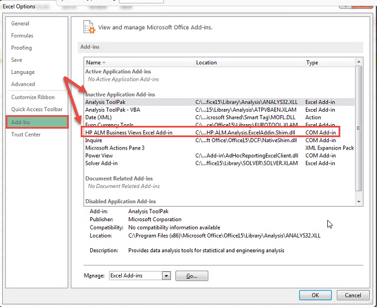Open Quick Access Toolbar settings
This screenshot has height=307, width=377.
[x=37, y=109]
